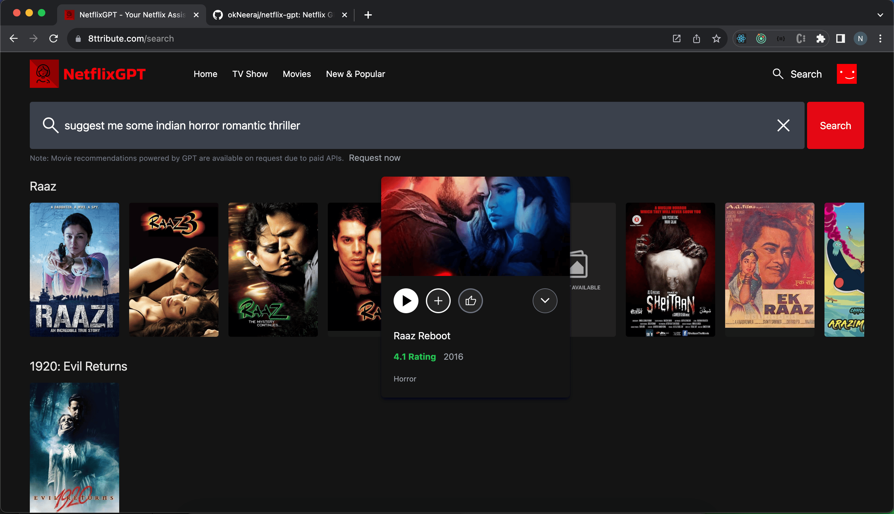Bookmark page with star icon

coord(716,38)
